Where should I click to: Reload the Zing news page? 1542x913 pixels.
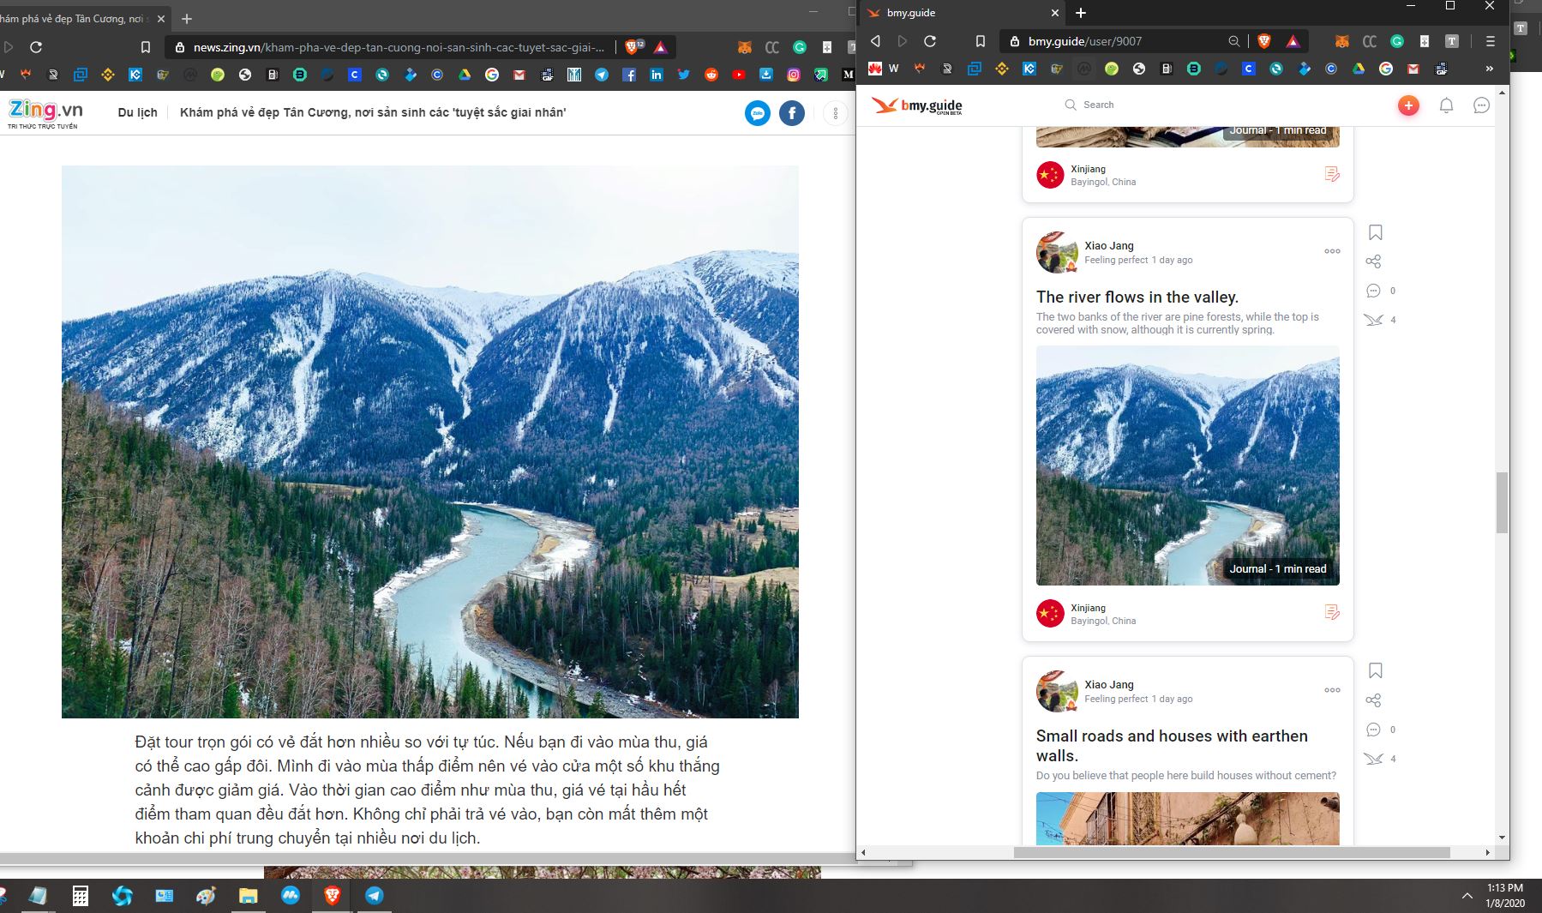(x=36, y=47)
